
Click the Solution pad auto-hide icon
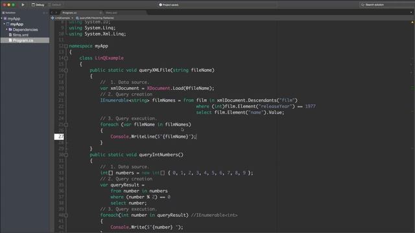click(x=44, y=13)
